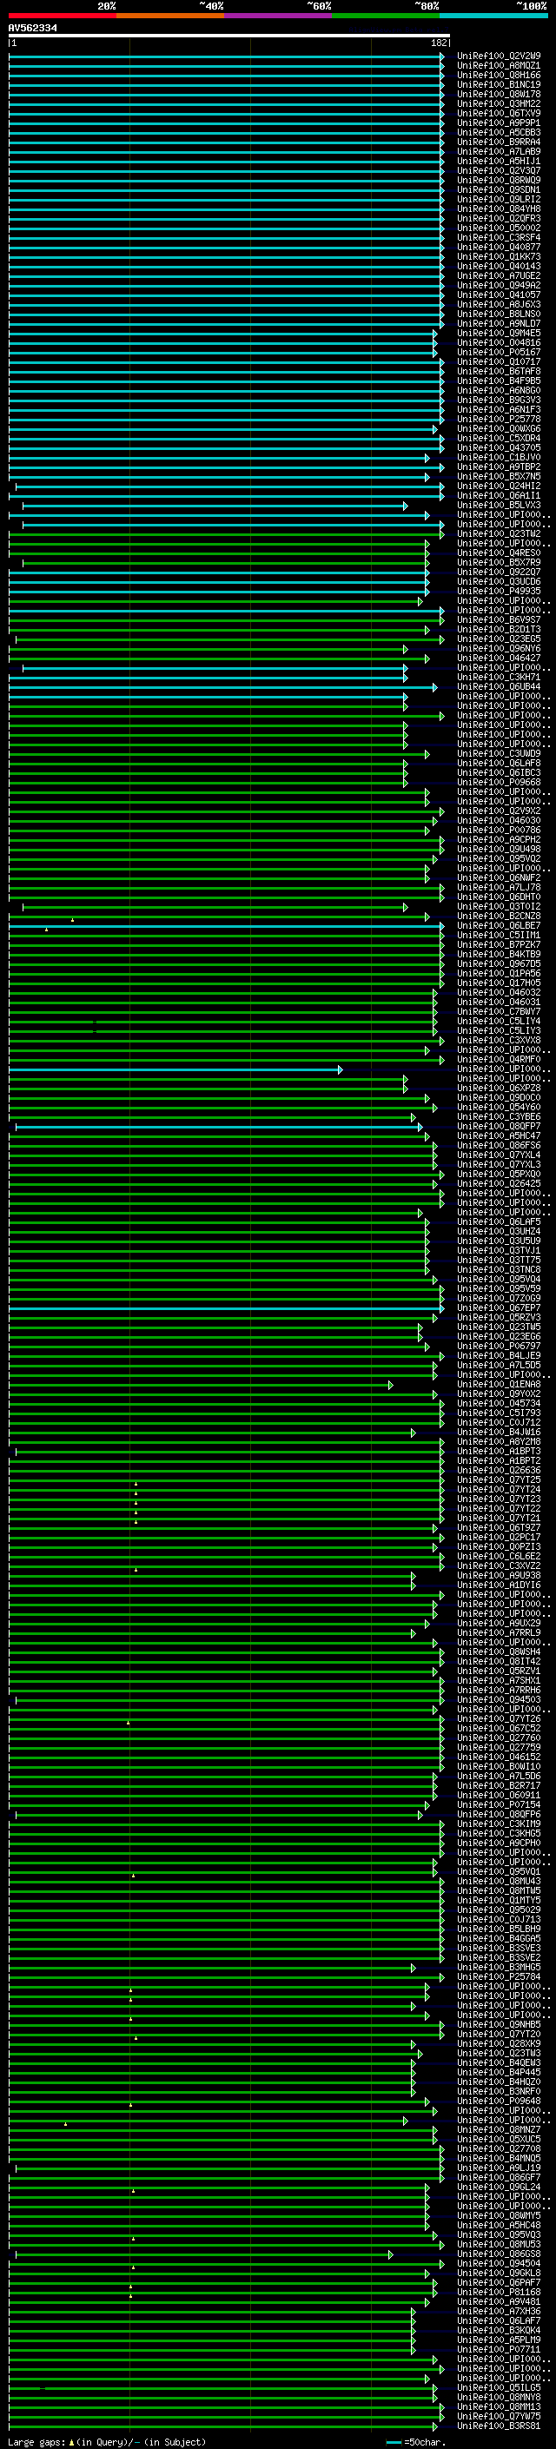Select hit UniRef100_Q8H166
The width and height of the screenshot is (556, 2449).
tap(498, 75)
